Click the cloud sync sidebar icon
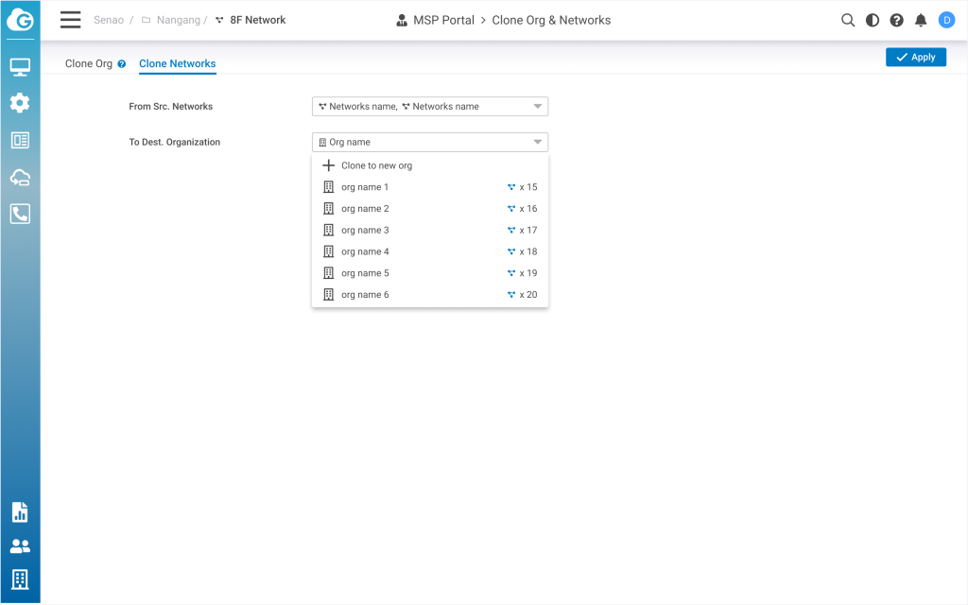Screen dimensions: 968x605 point(20,177)
